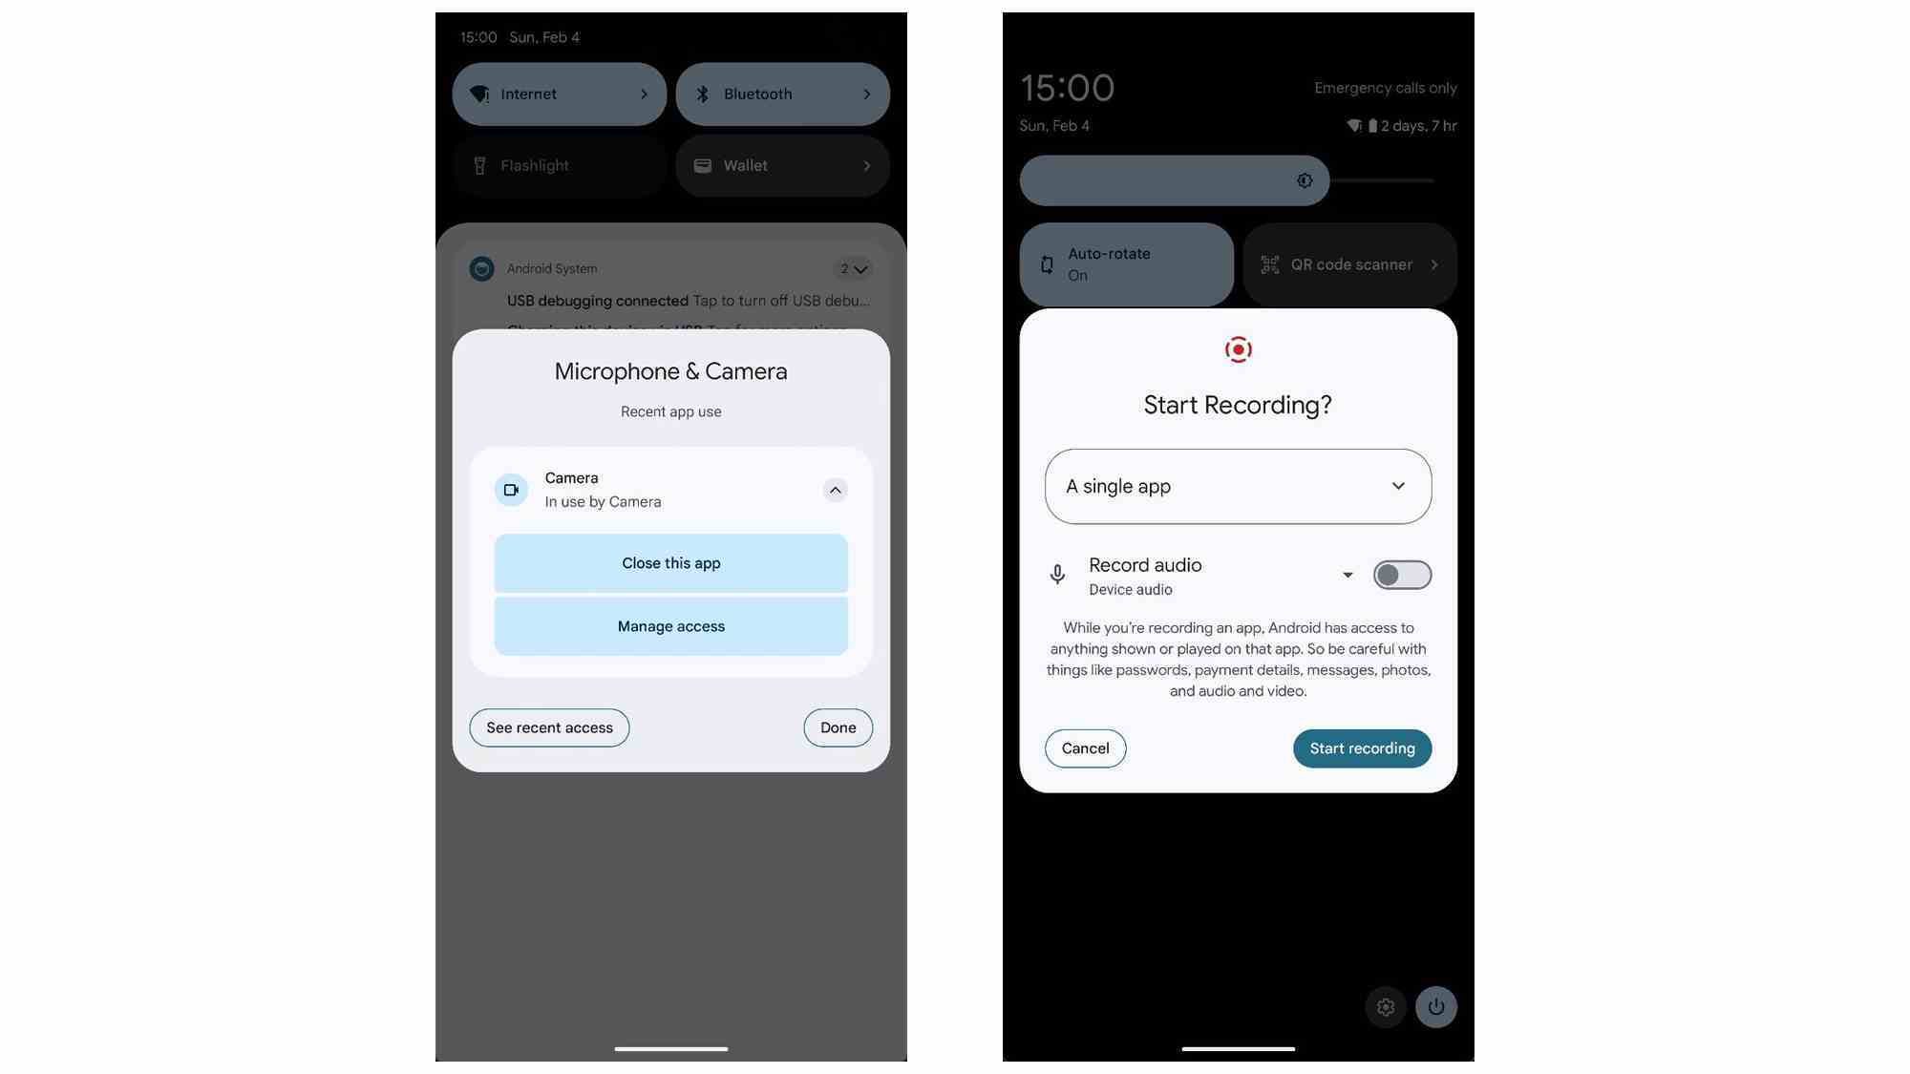
Task: Toggle the Record audio switch
Action: click(x=1401, y=575)
